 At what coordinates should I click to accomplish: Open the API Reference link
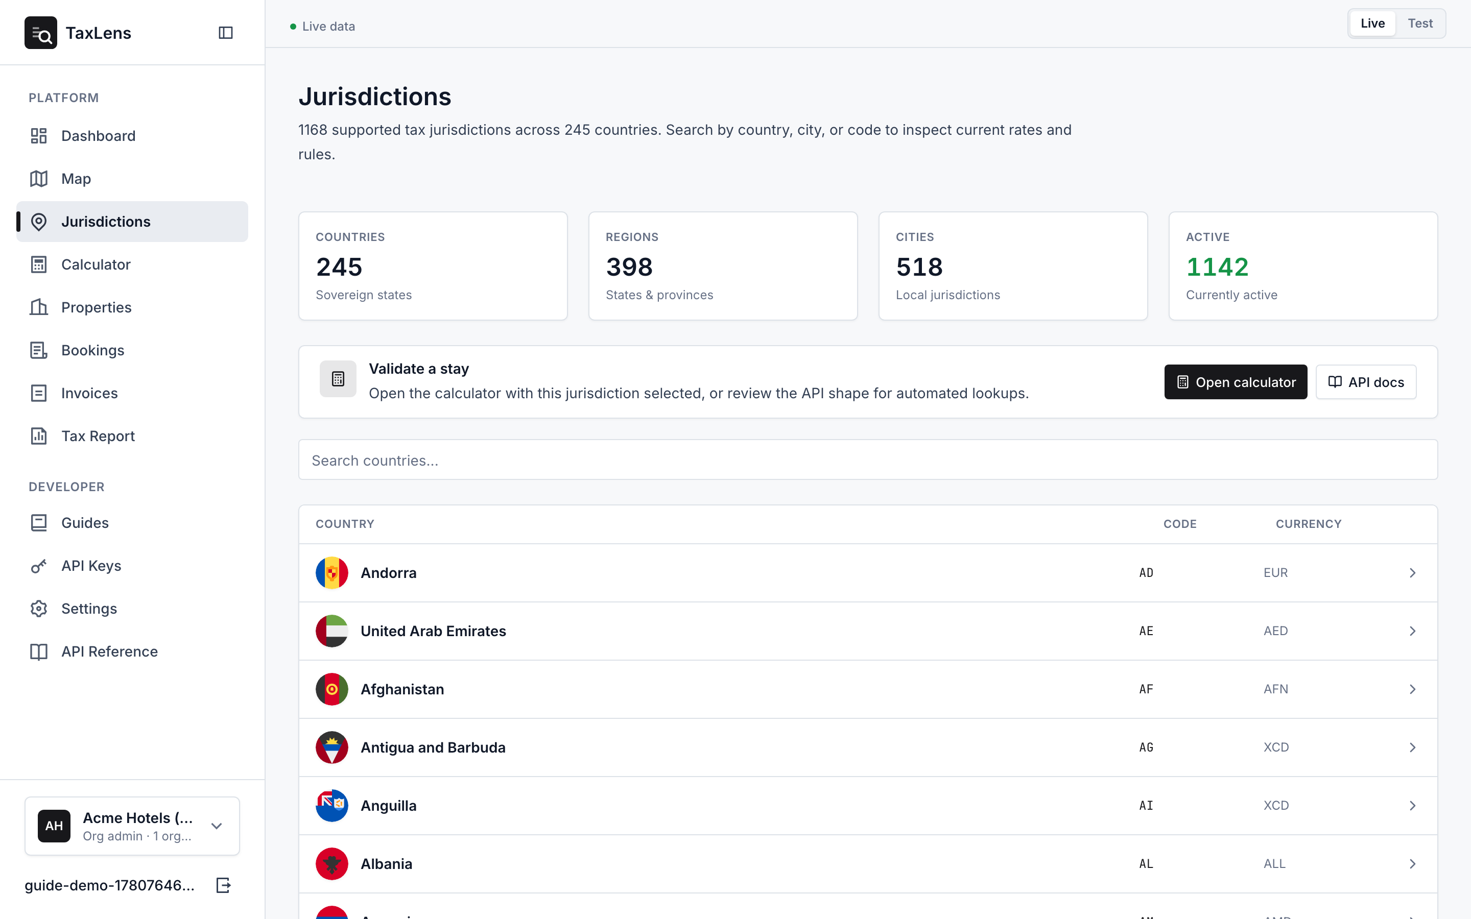point(132,651)
